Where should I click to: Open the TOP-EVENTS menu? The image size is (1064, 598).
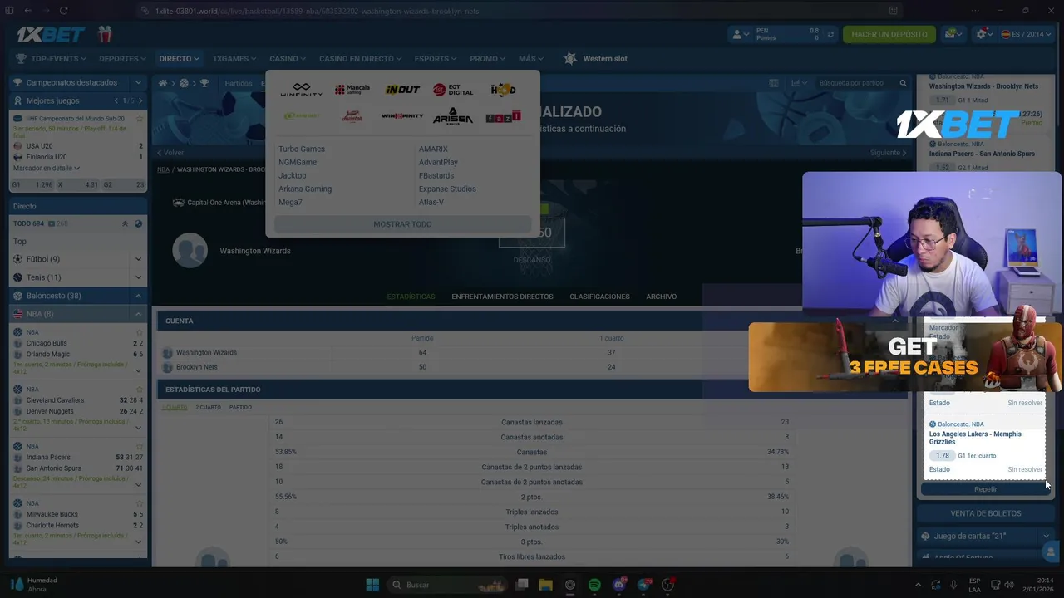[52, 59]
